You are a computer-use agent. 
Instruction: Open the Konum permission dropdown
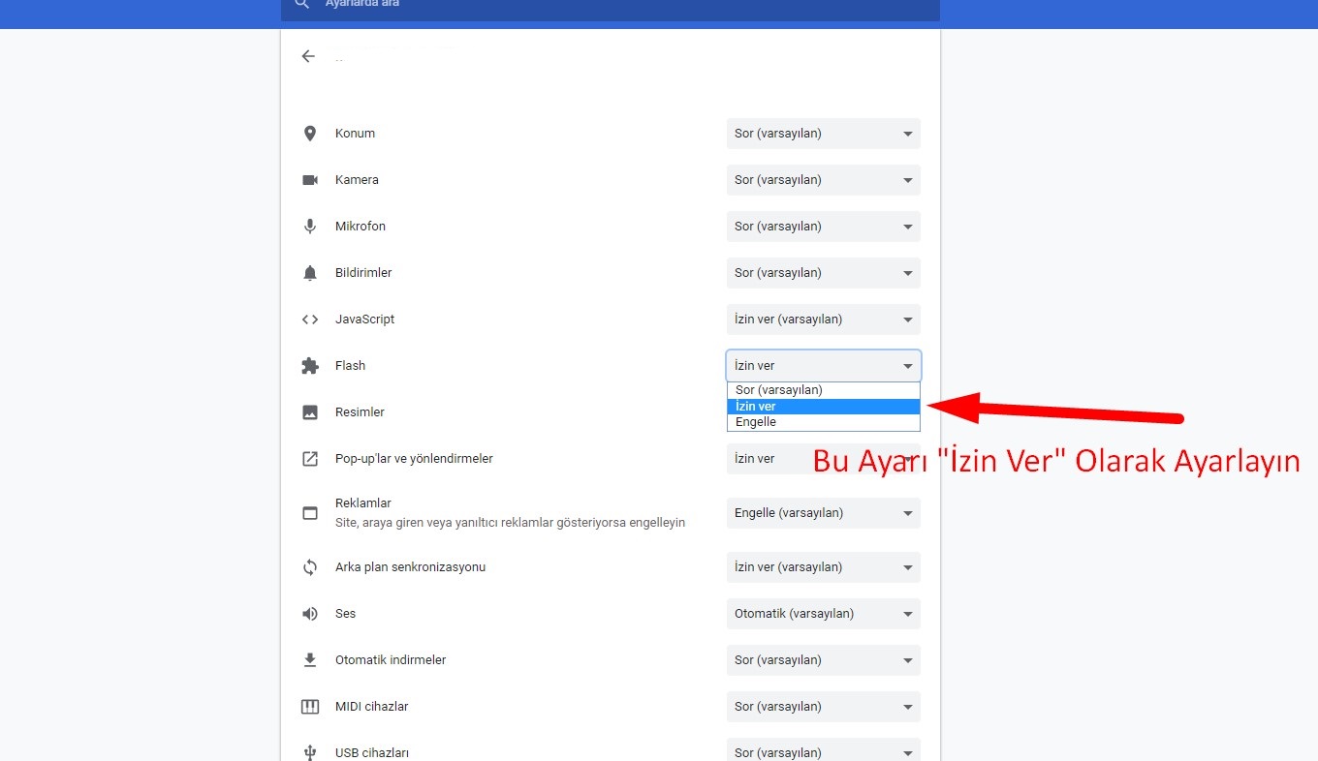[x=824, y=134]
